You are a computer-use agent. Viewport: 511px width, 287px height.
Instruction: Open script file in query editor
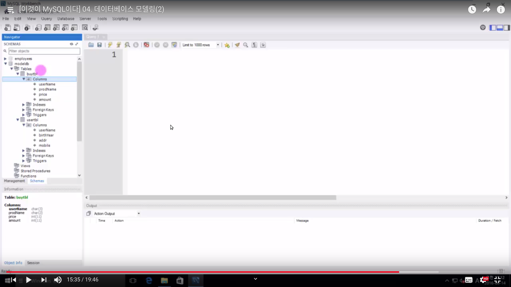pos(91,45)
